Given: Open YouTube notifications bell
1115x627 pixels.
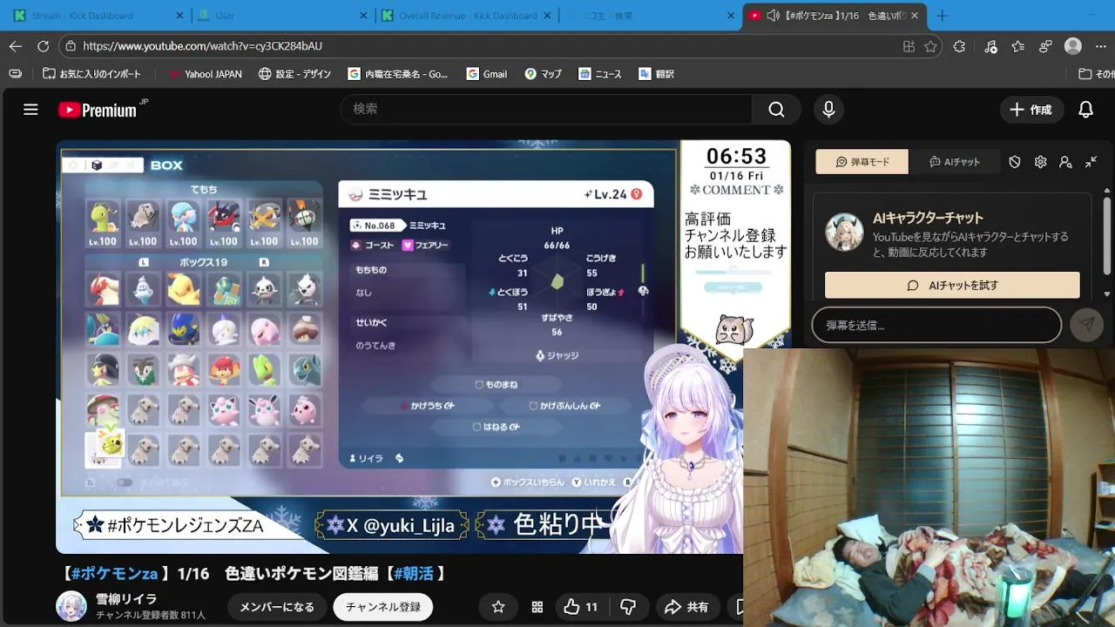Looking at the screenshot, I should point(1086,110).
